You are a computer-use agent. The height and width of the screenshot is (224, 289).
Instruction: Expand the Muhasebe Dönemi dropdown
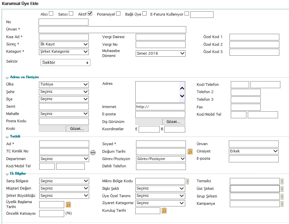(160, 53)
